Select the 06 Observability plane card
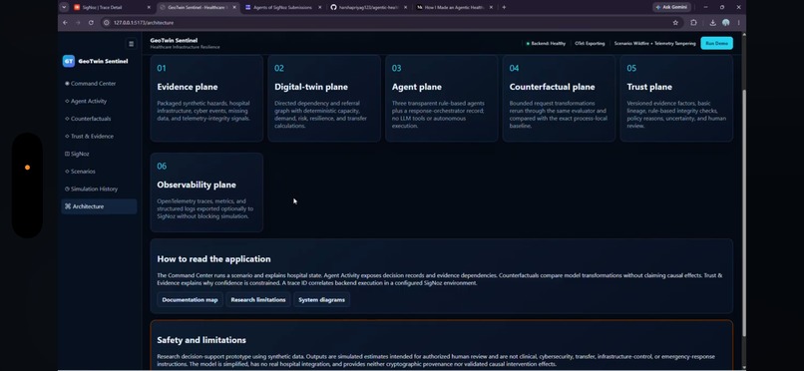Viewport: 804px width, 371px height. click(206, 192)
